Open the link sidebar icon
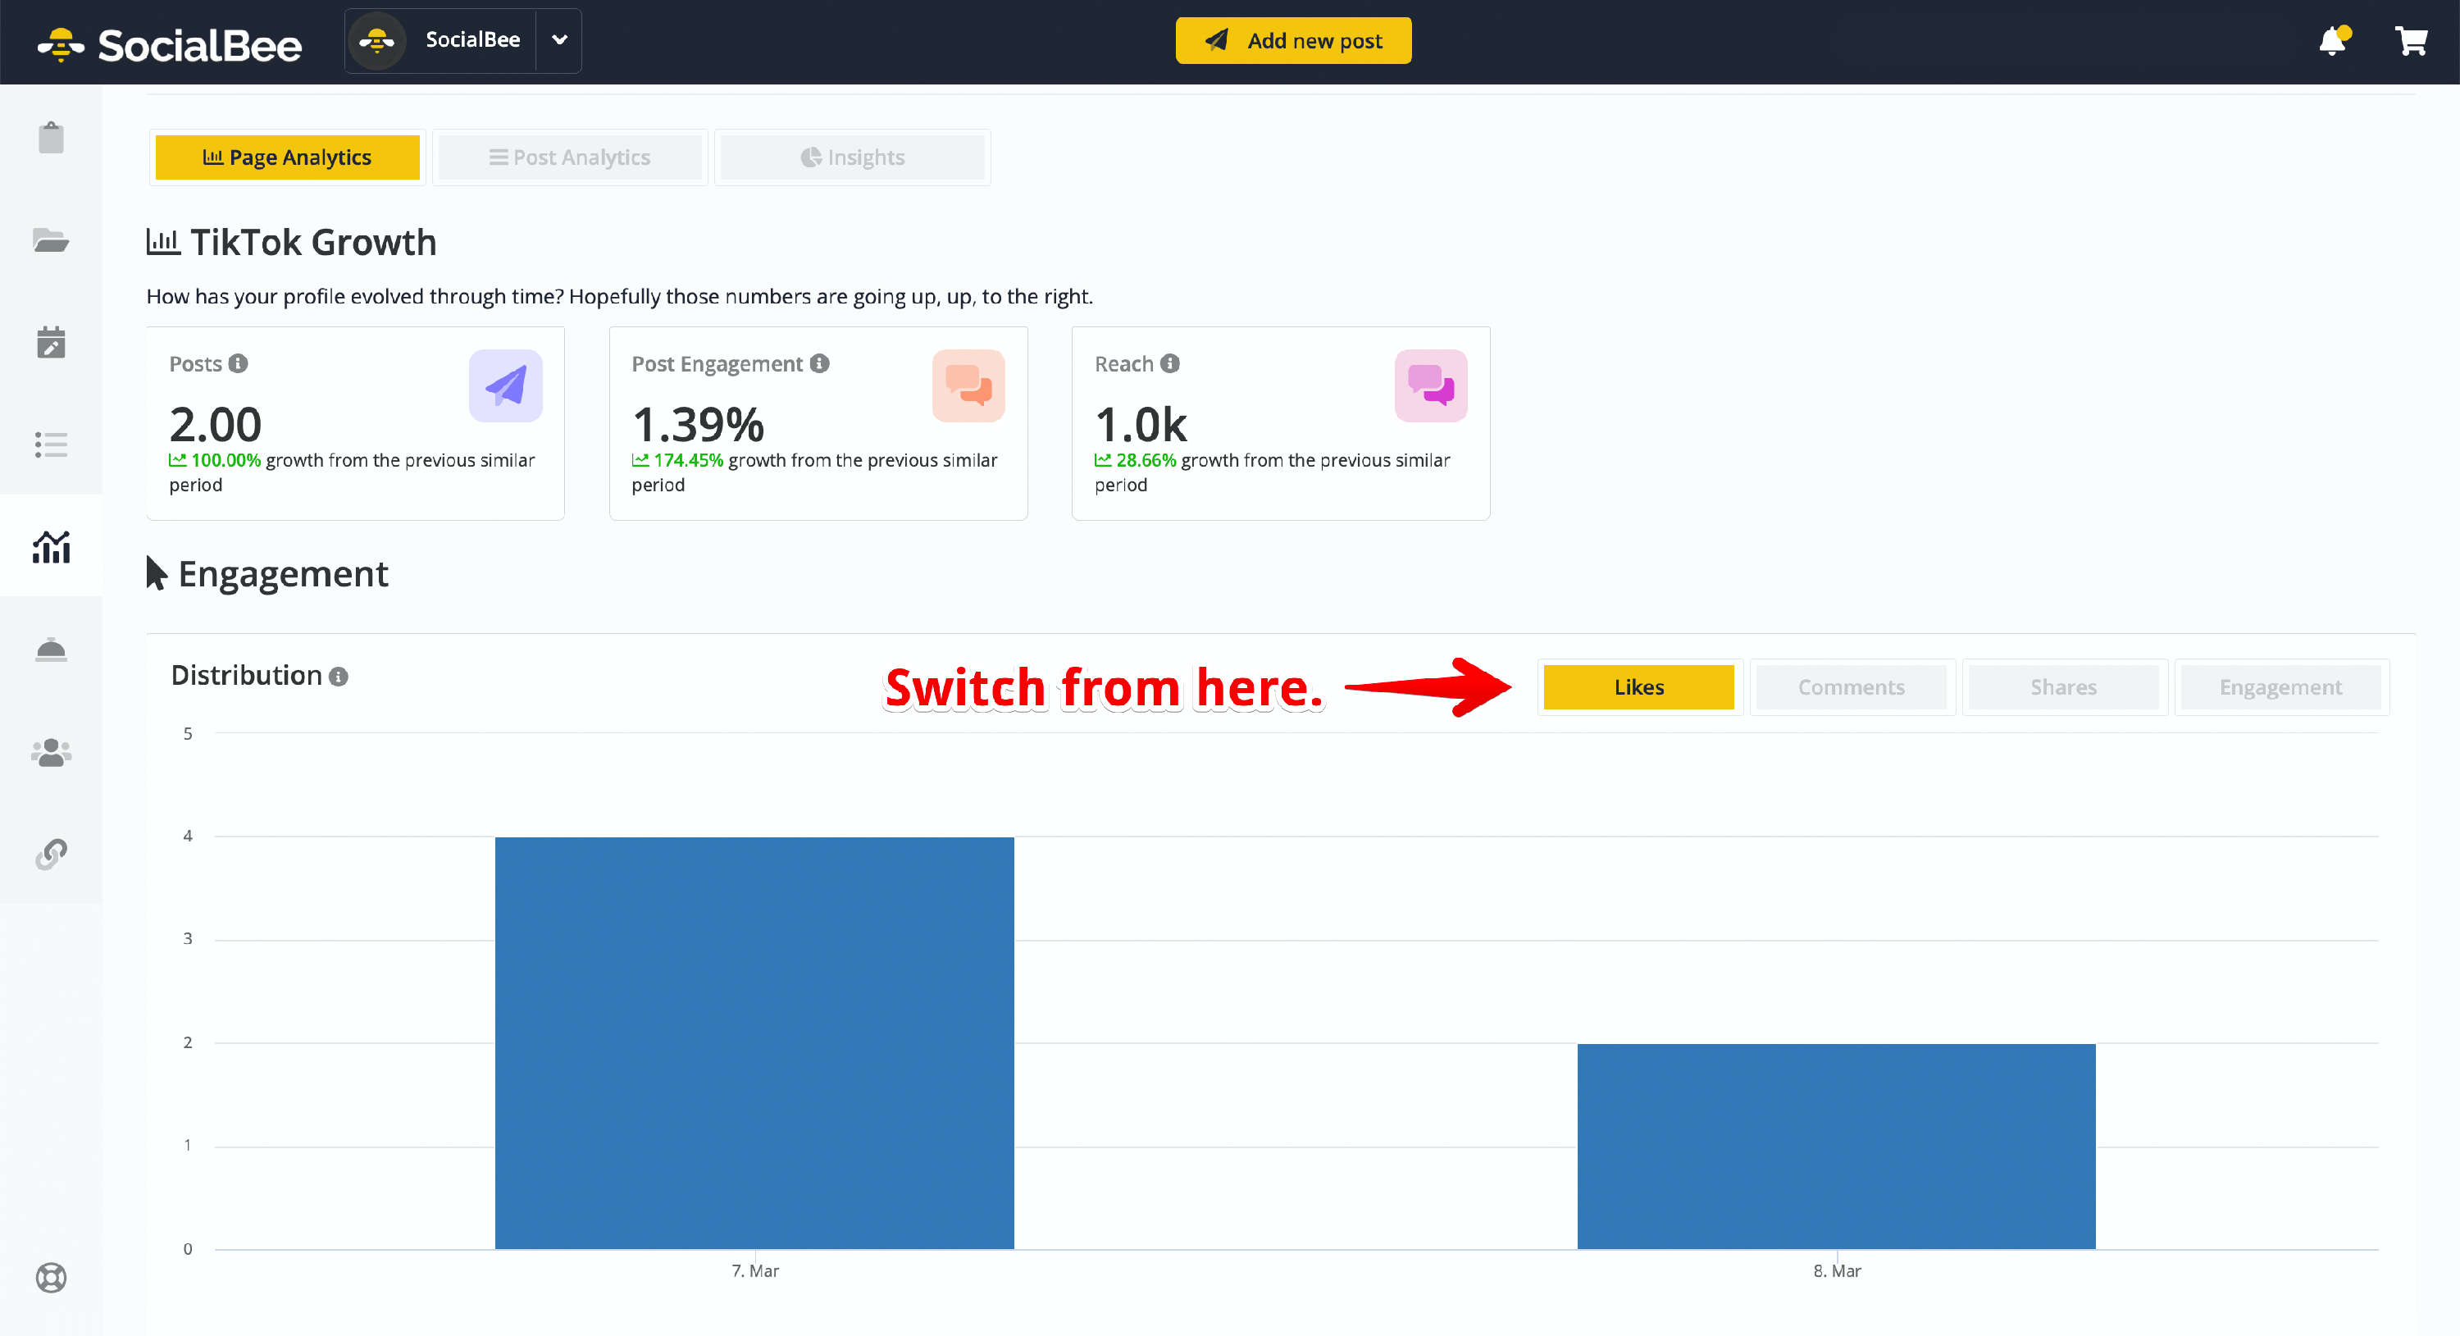The image size is (2460, 1336). pos(51,854)
